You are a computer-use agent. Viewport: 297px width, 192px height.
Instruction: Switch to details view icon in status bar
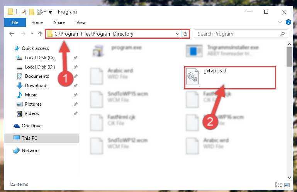[278, 185]
